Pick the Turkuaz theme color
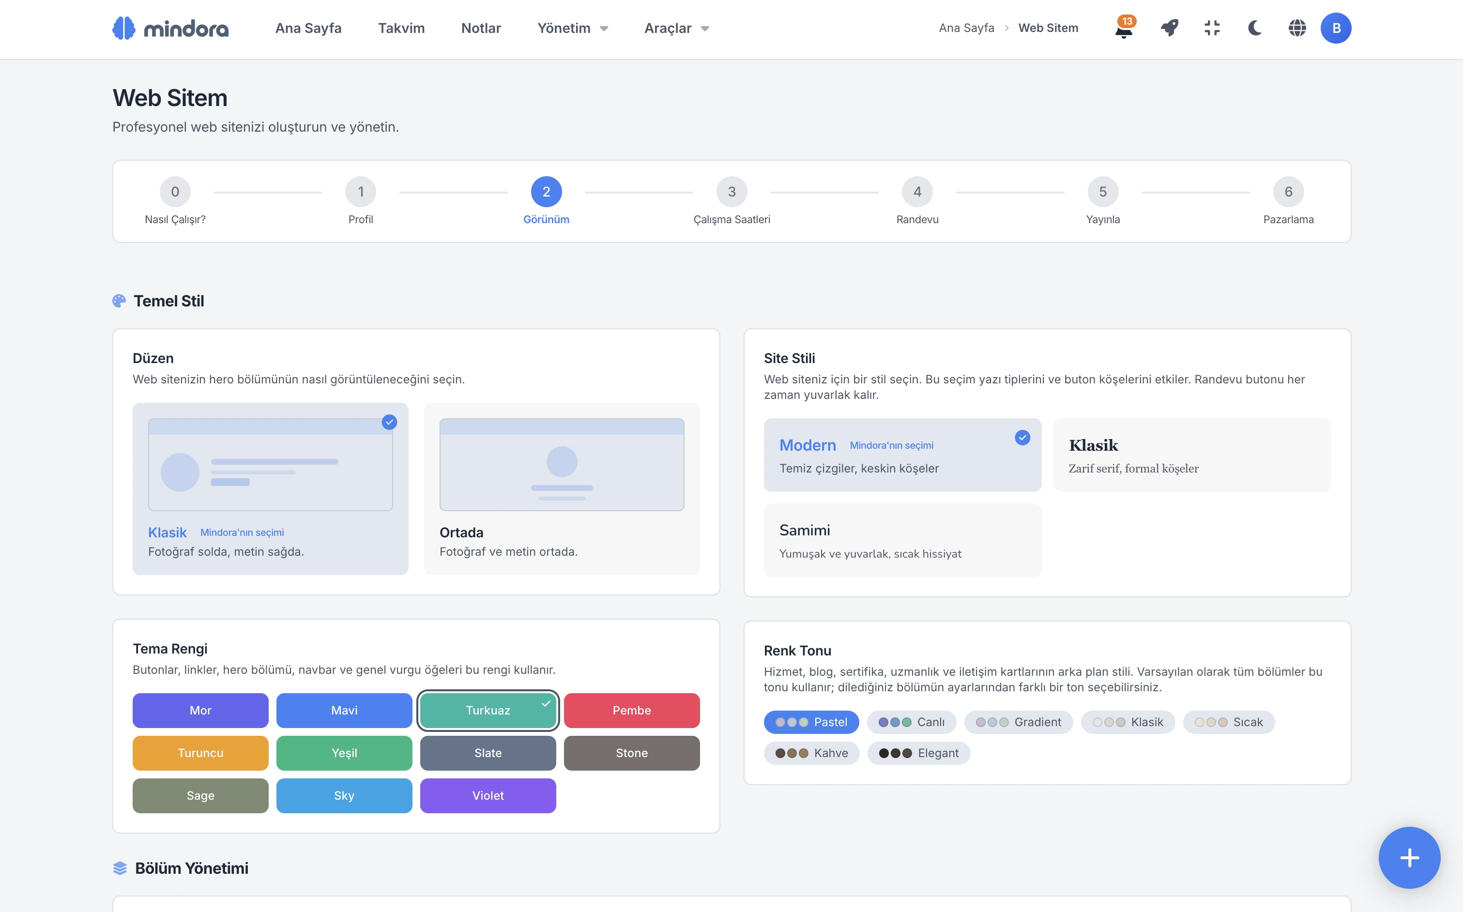This screenshot has height=912, width=1463. [488, 711]
